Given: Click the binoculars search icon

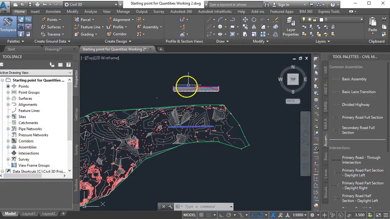Looking at the screenshot, I should (x=267, y=5).
